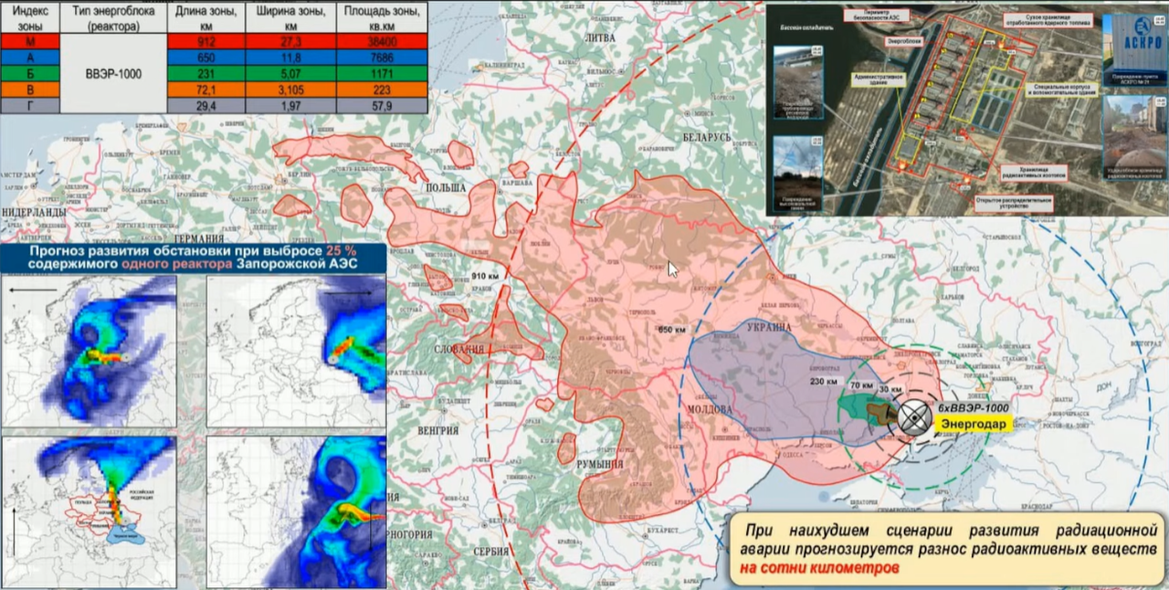
Task: Click the 'Прогноз развития обстановки' forecast header
Action: tap(193, 257)
